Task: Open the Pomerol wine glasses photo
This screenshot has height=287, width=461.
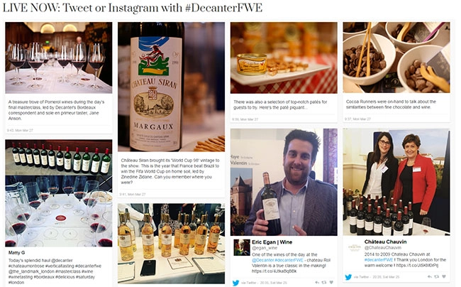Action: coord(59,58)
